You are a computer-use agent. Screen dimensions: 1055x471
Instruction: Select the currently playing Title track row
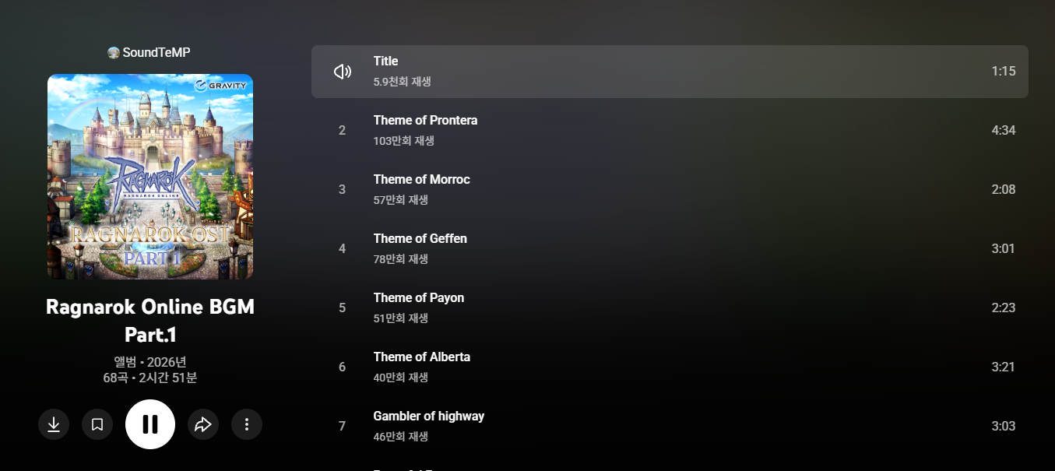pos(670,72)
